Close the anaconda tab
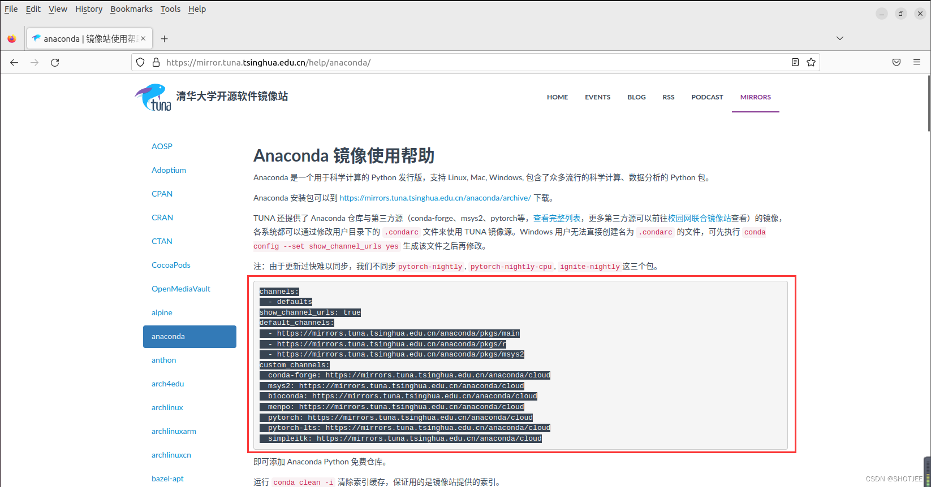931x487 pixels. tap(143, 38)
